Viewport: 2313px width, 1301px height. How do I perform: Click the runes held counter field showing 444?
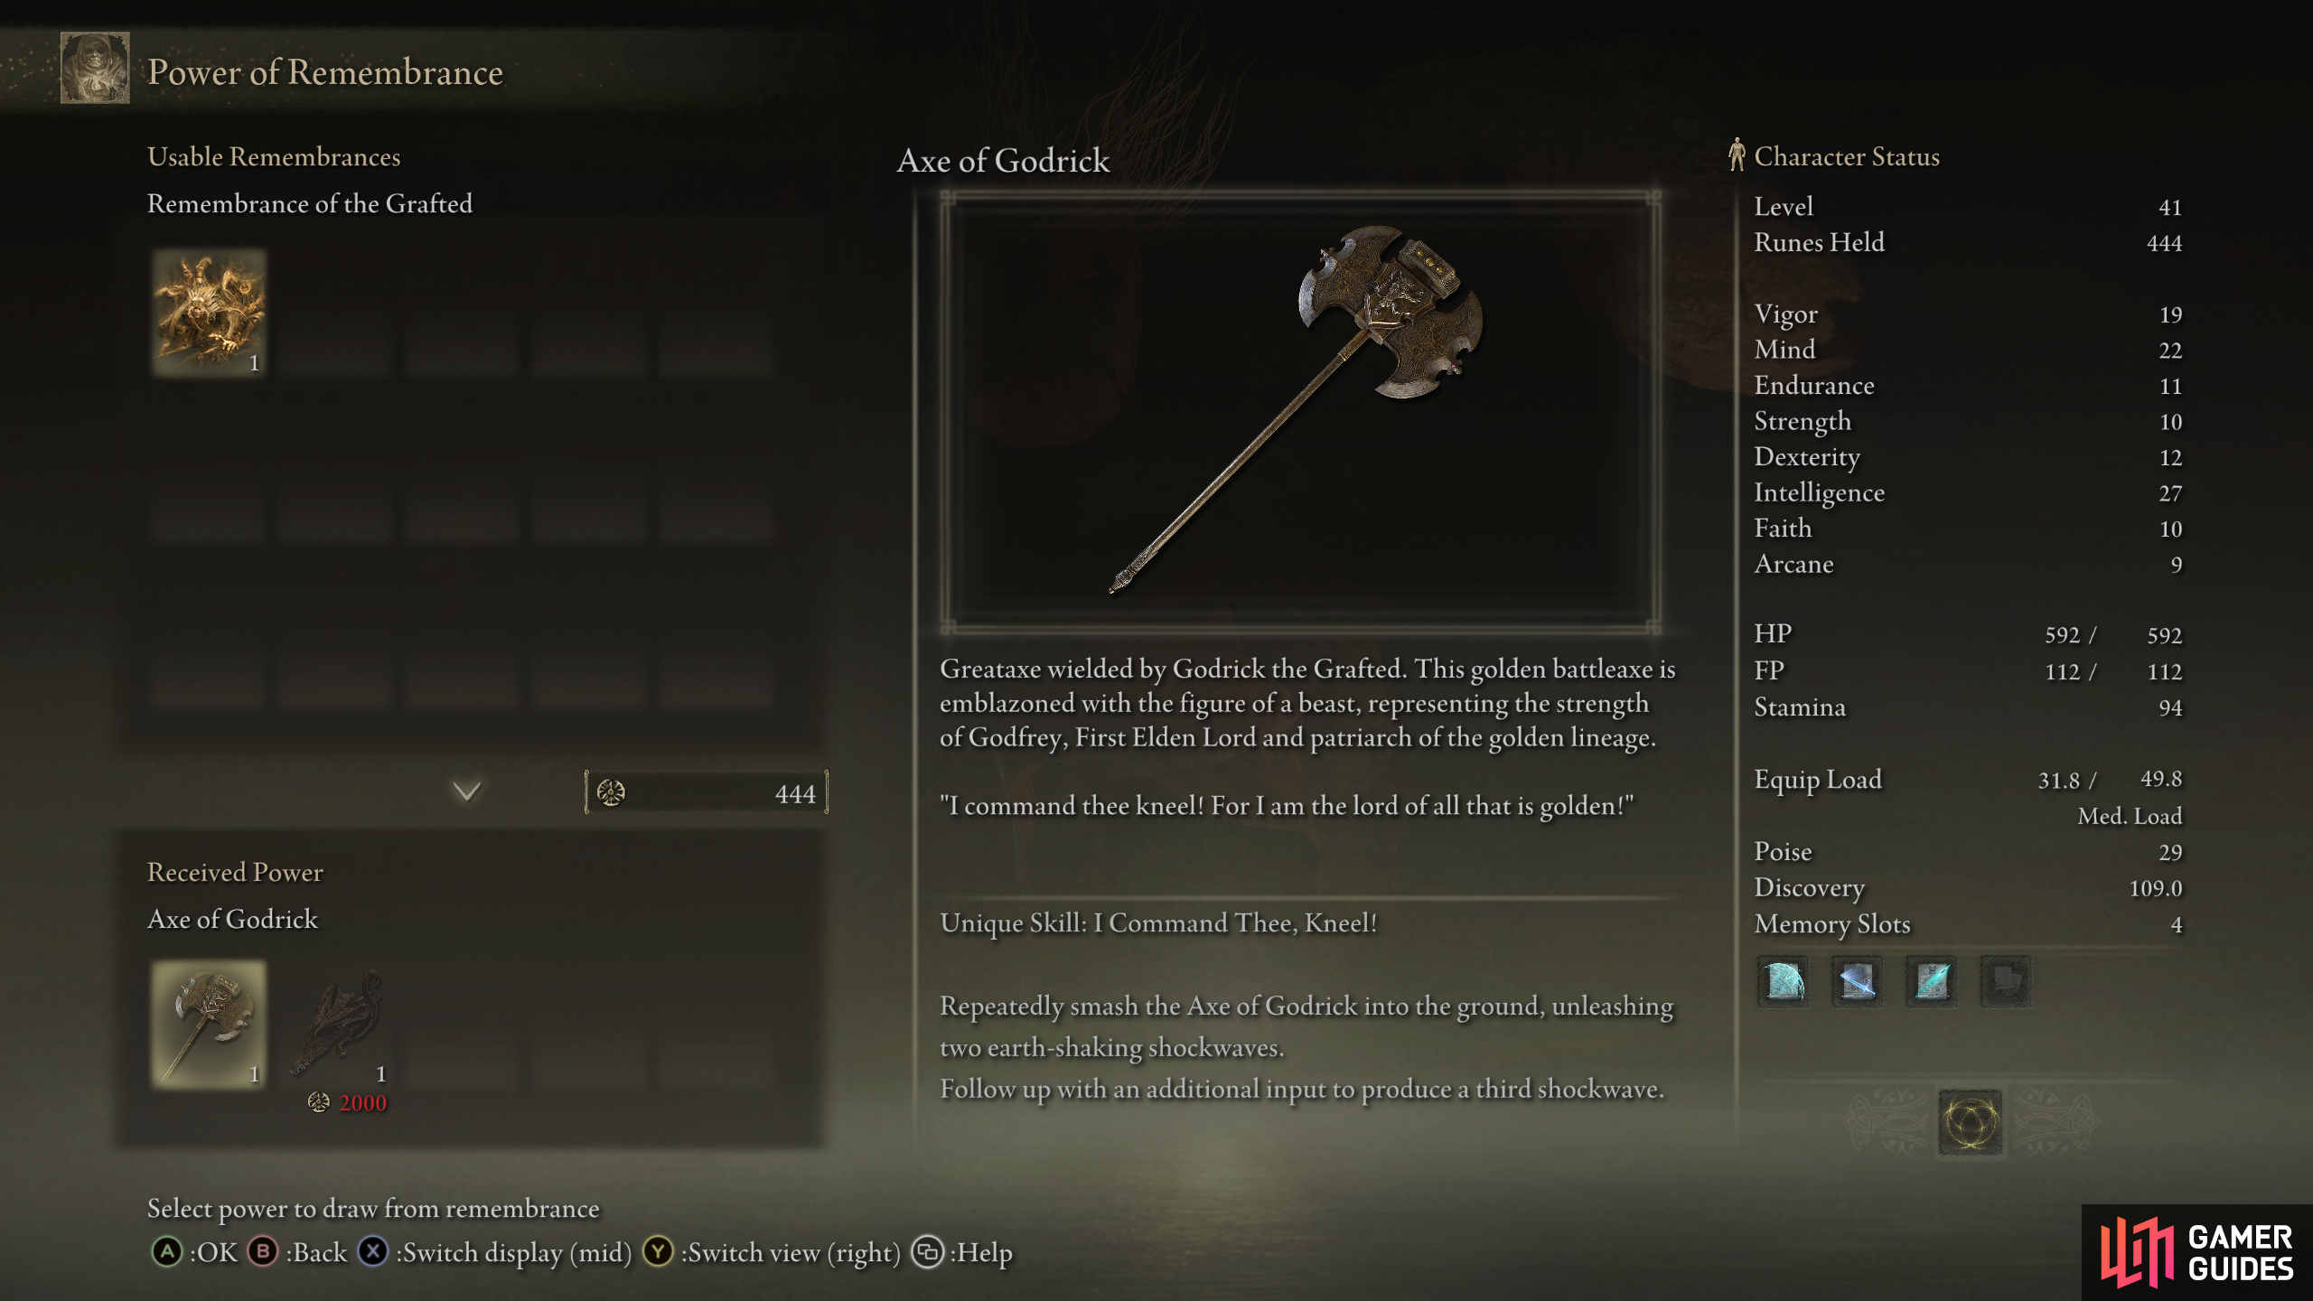[706, 793]
